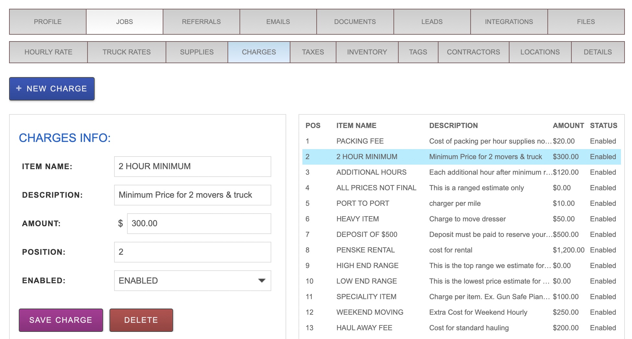Screen dimensions: 632x339
Task: Switch to the Taxes tab
Action: 313,52
